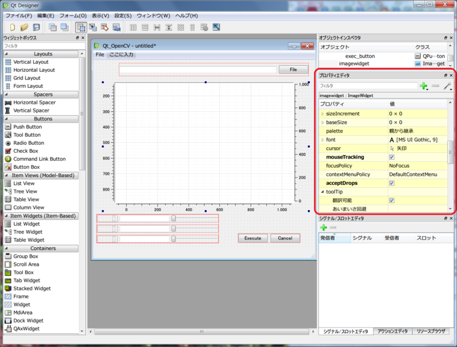457x347 pixels.
Task: Collapse the toolTip property
Action: click(323, 192)
